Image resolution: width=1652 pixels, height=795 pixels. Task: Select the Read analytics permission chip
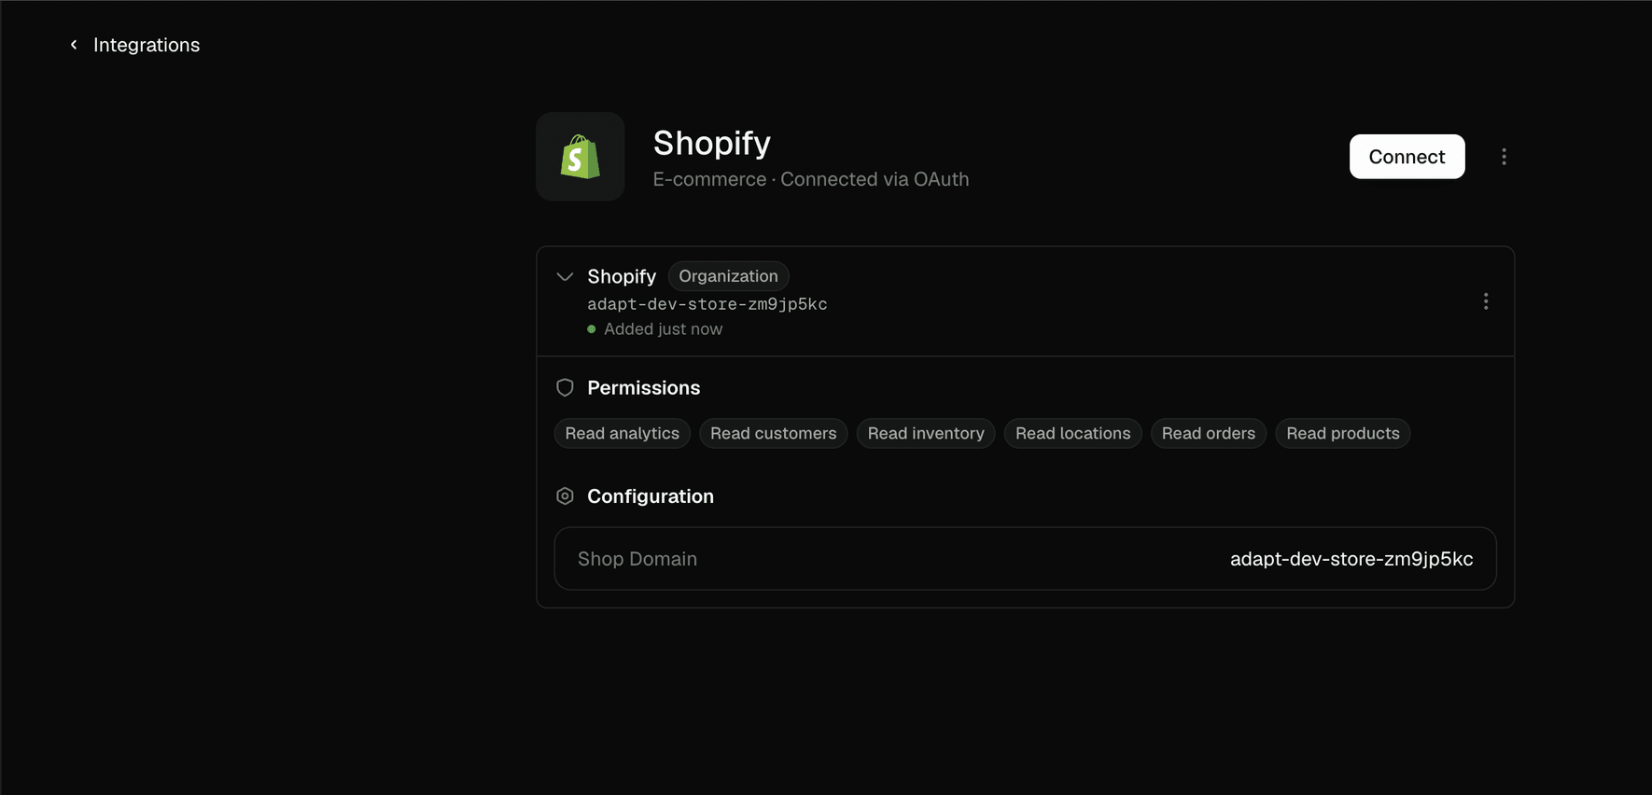(x=622, y=433)
